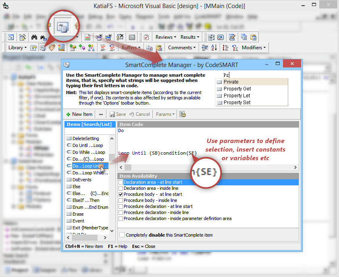Click the minus remove item button
Screen dimensions: 339x277
pyautogui.click(x=101, y=114)
